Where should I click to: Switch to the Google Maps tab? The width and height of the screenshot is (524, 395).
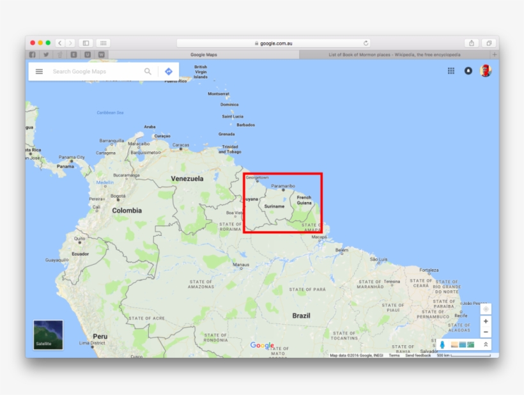(204, 54)
